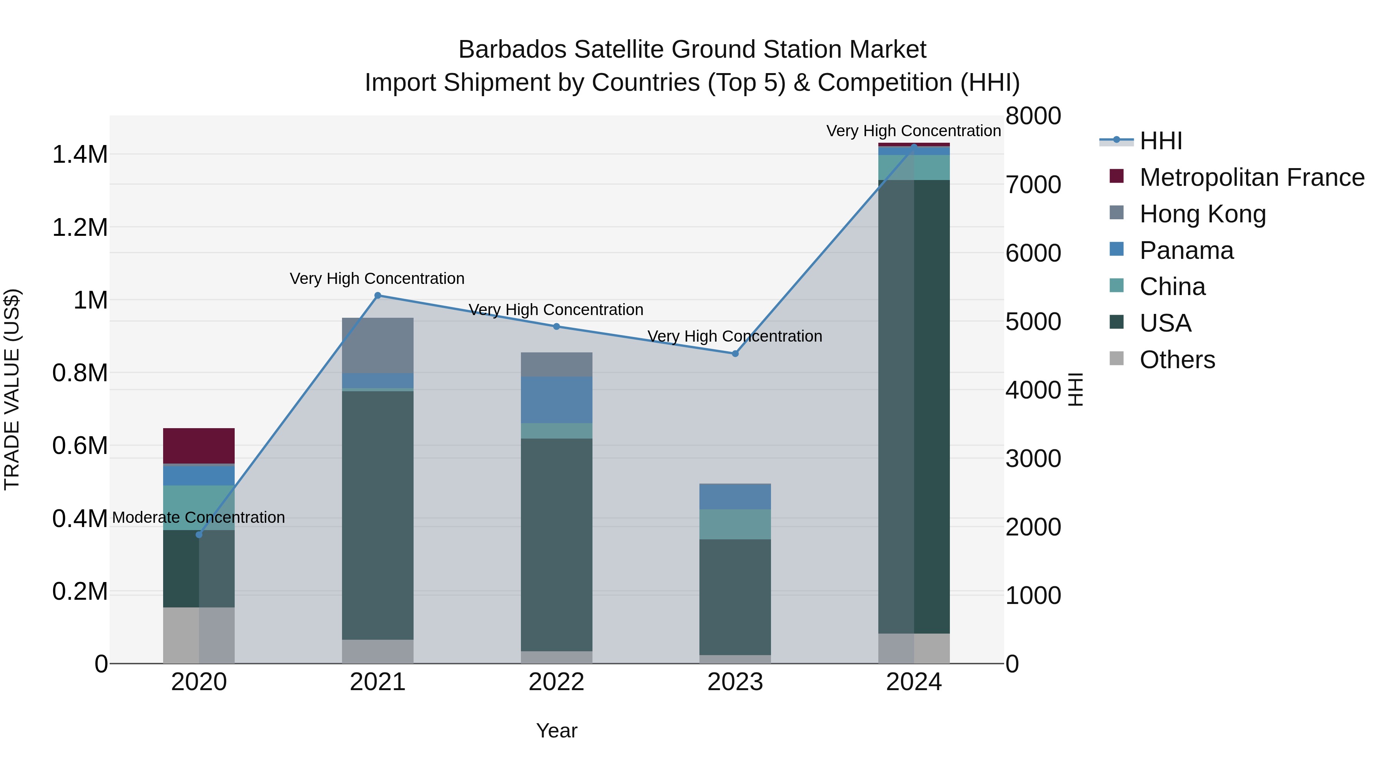1385x779 pixels.
Task: Click the Metropolitan France bar segment in 2020
Action: pyautogui.click(x=199, y=446)
